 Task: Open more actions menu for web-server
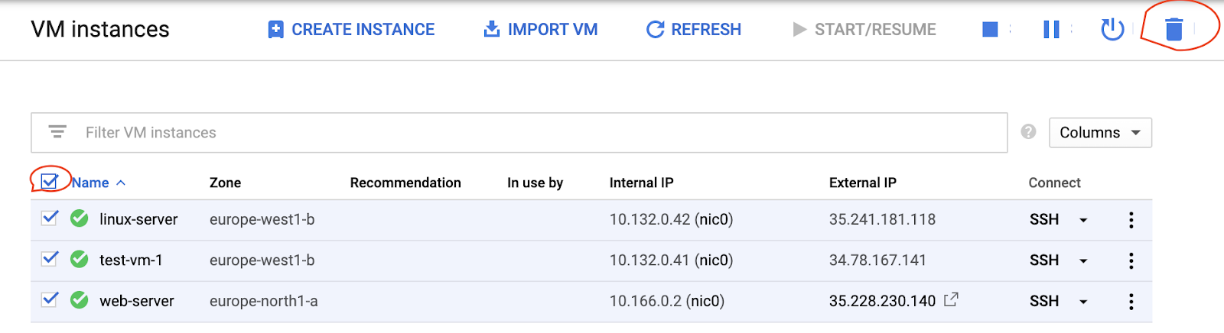click(1131, 302)
